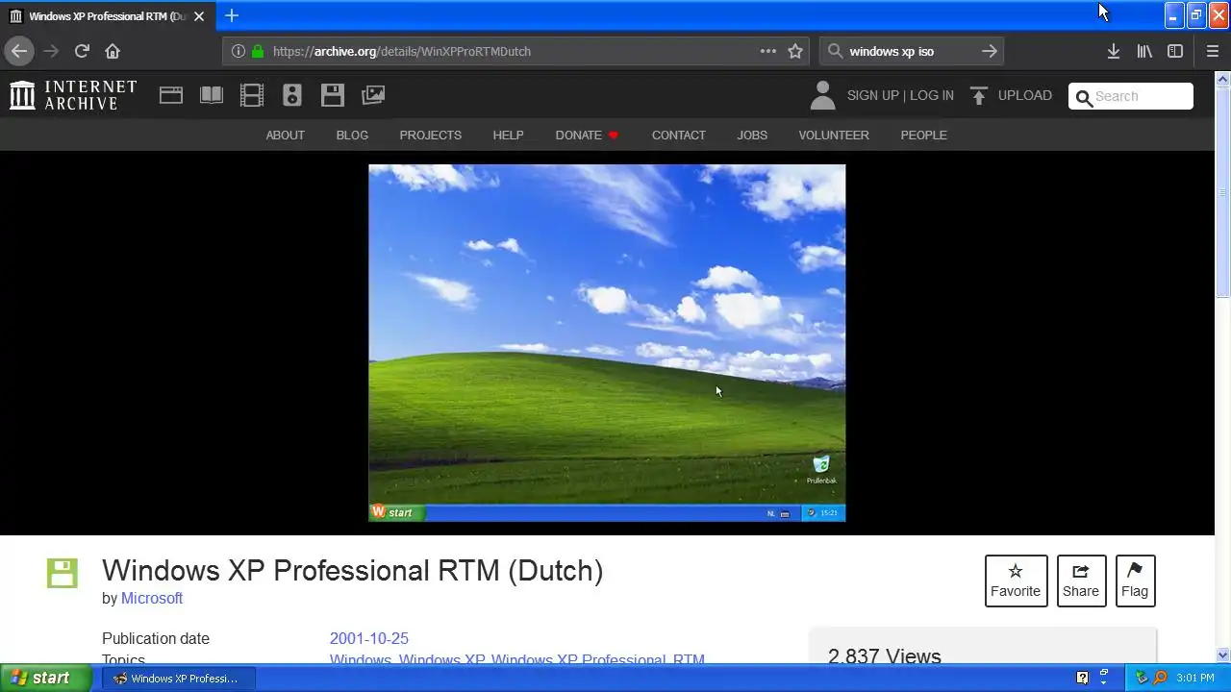Open the browser home page

(x=113, y=51)
